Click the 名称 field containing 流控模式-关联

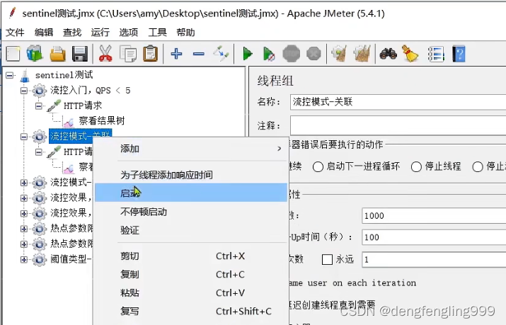[x=398, y=102]
